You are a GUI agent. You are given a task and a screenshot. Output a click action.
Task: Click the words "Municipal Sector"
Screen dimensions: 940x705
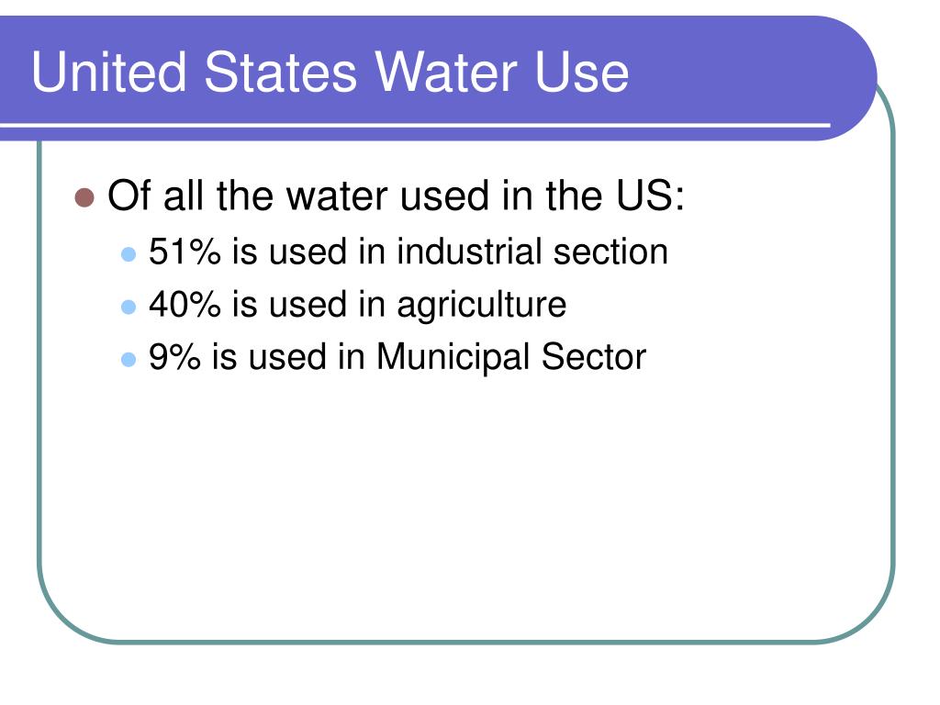510,358
